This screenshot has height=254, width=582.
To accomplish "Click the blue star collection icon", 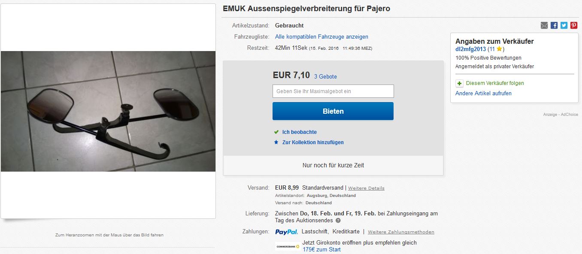I will pos(276,142).
